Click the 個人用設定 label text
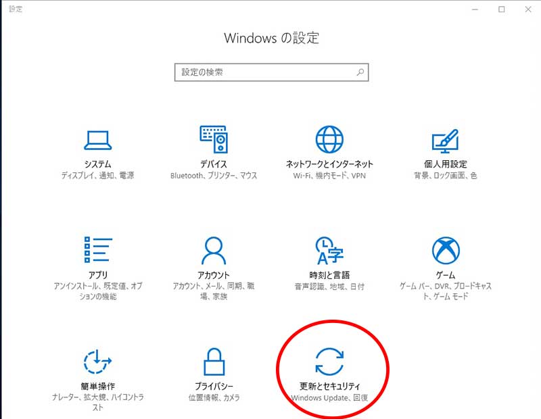541x419 pixels. [445, 164]
